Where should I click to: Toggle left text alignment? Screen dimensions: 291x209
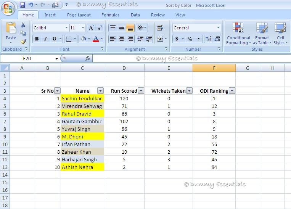[113, 39]
